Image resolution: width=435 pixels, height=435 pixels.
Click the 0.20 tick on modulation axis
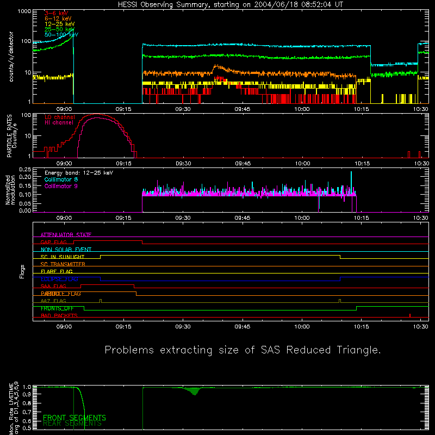pyautogui.click(x=25, y=177)
